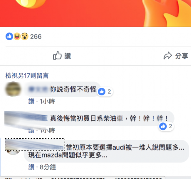191x179 pixels.
Task: Open the 1小時 timestamp of first comment
Action: click(x=47, y=101)
